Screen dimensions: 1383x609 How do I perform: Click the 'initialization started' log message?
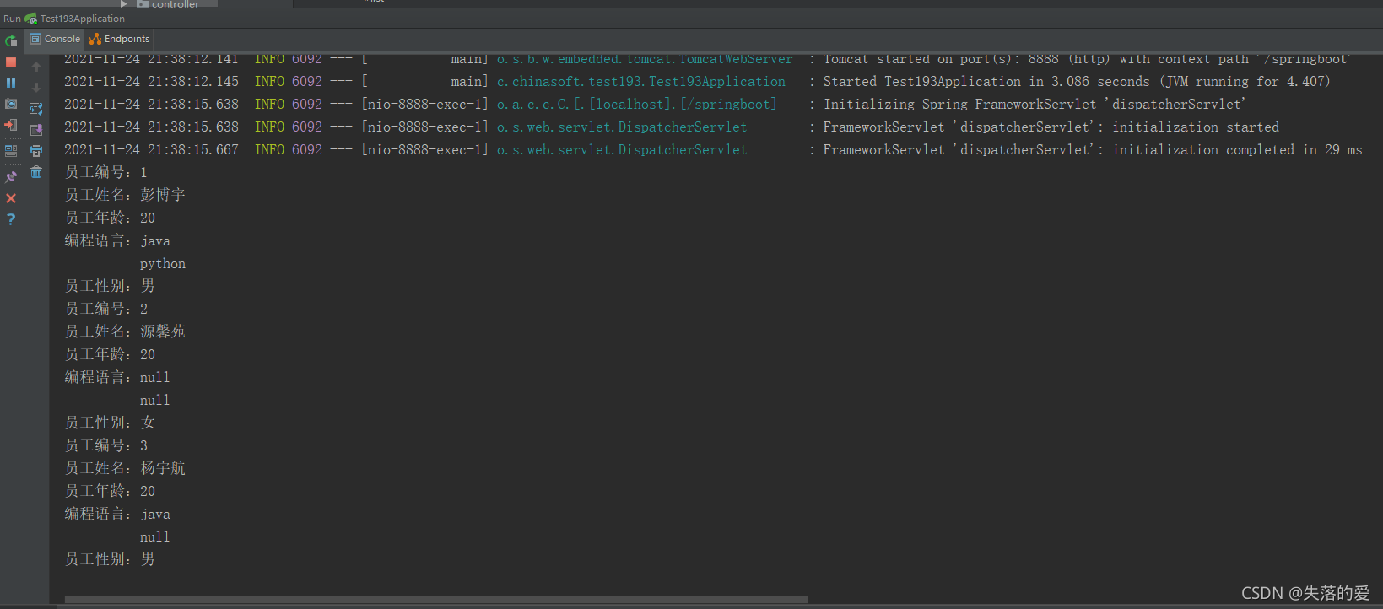(x=1051, y=127)
